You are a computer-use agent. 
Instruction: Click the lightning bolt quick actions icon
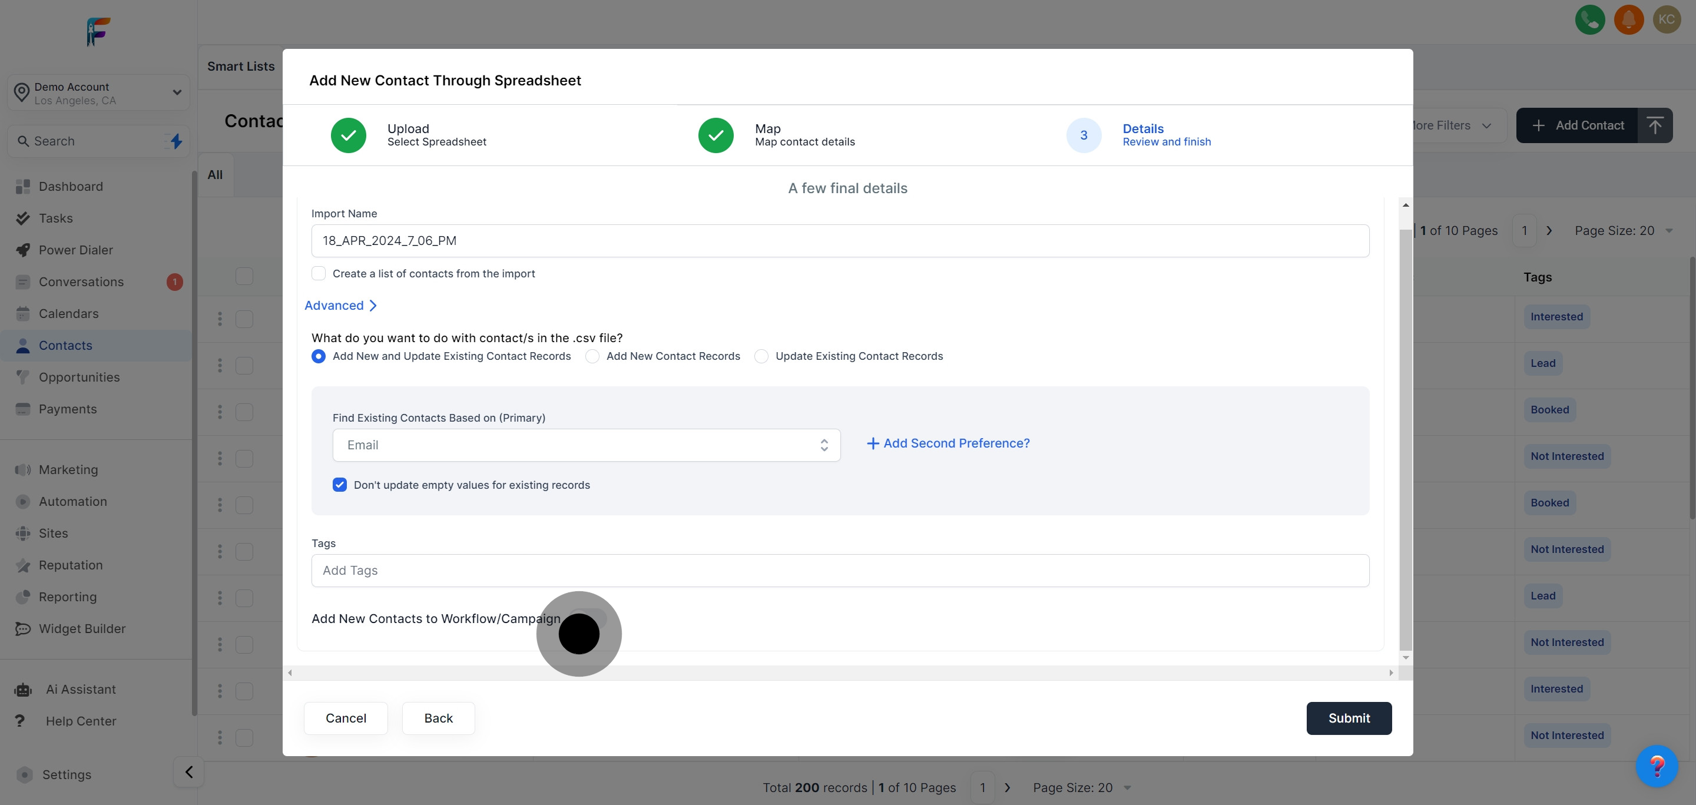[x=176, y=141]
